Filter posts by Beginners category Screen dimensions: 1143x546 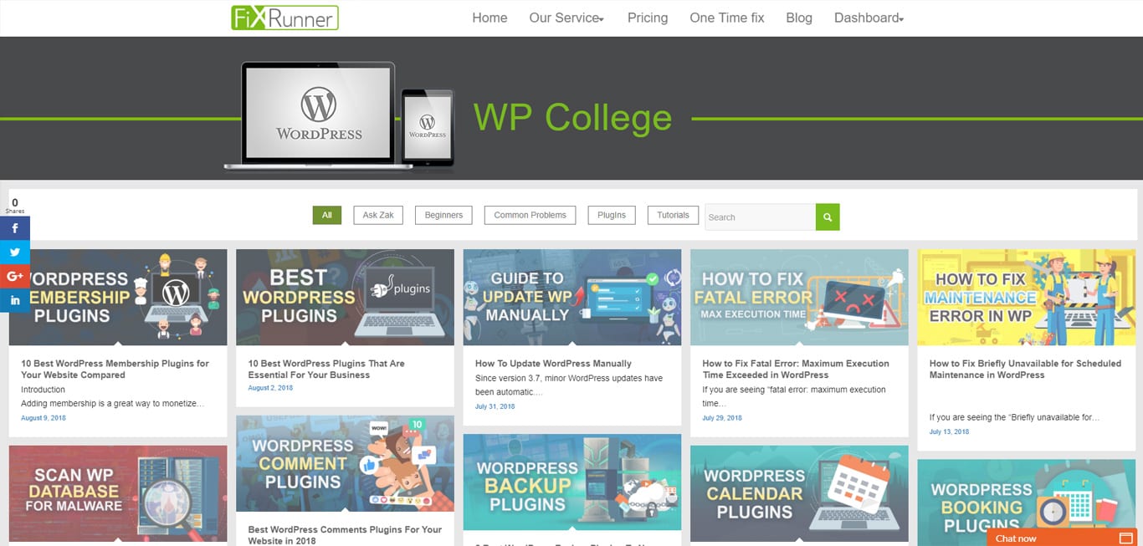[x=443, y=215]
